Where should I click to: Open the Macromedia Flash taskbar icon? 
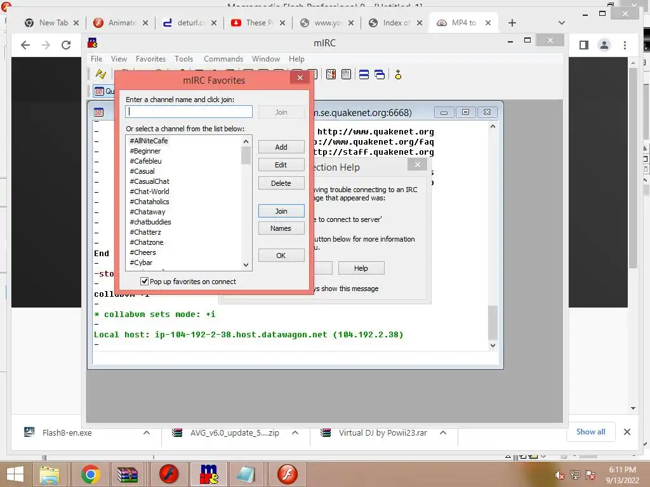(x=288, y=474)
